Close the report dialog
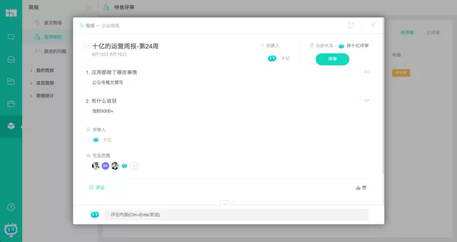The image size is (457, 242). (373, 25)
